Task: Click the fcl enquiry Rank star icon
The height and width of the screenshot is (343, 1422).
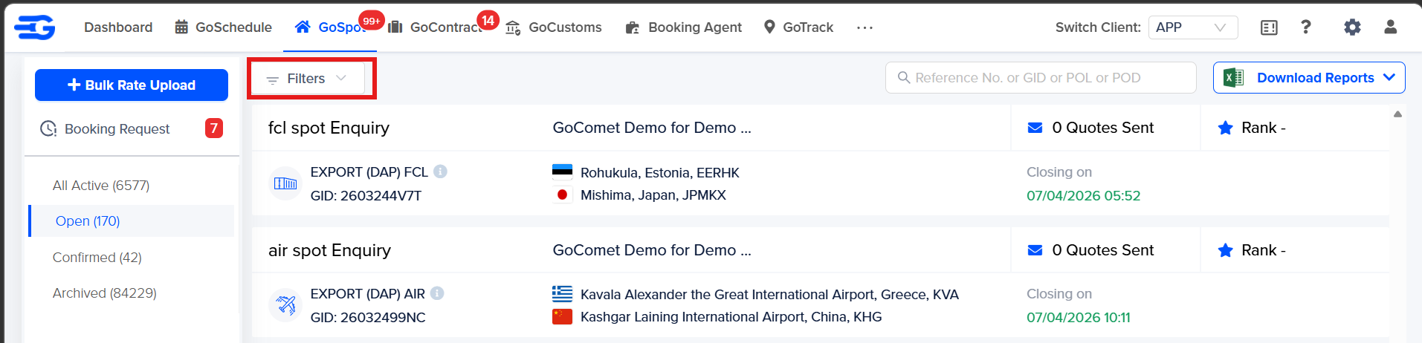Action: [1226, 128]
